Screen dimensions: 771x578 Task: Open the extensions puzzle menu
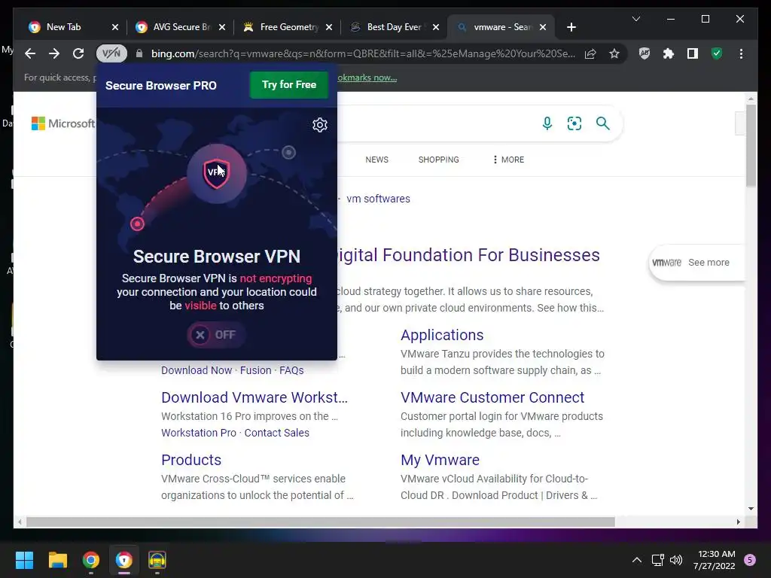669,53
